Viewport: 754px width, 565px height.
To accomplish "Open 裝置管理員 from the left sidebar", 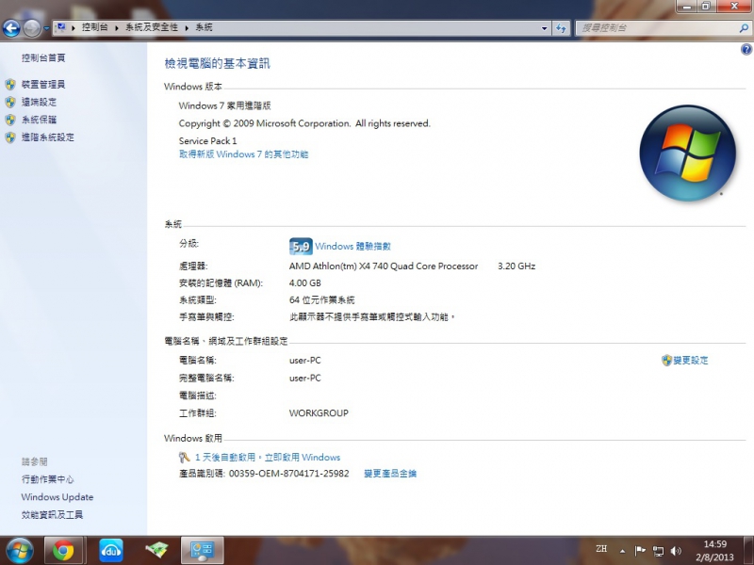I will coord(43,85).
